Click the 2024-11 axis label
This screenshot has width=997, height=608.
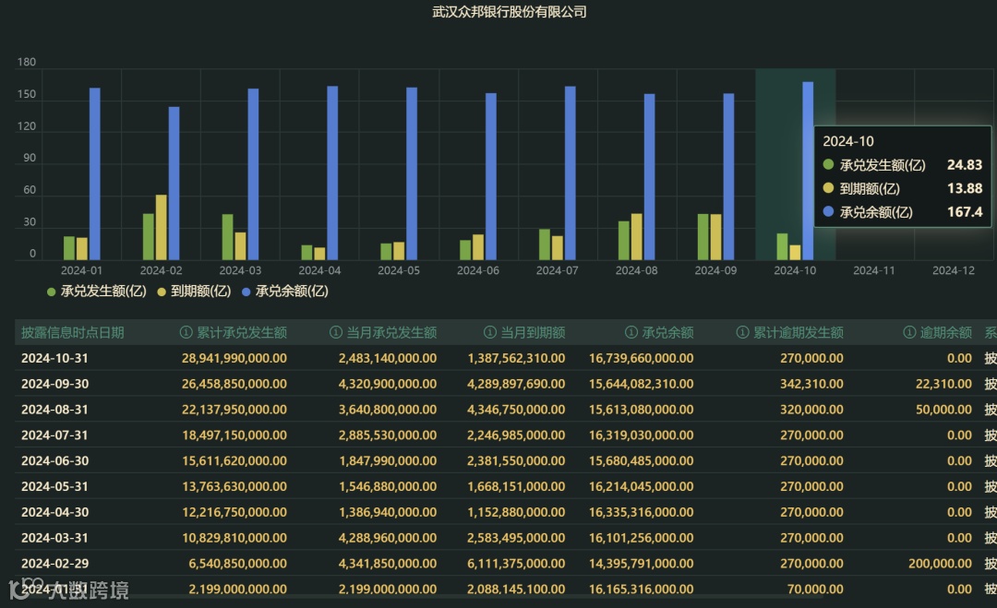click(x=874, y=270)
